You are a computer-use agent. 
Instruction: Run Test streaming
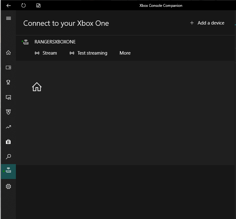pos(88,53)
